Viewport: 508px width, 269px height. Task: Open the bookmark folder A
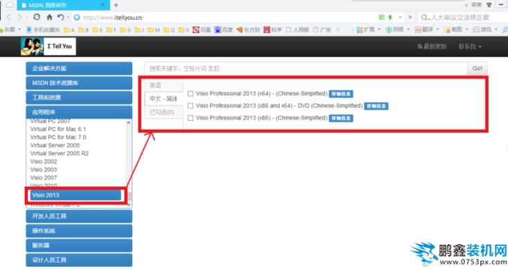[x=69, y=30]
